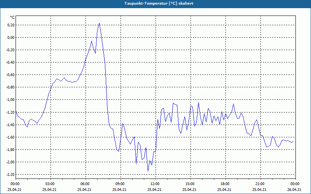The image size is (311, 194).
Task: Select the °C unit label above the y-axis
Action: (x=12, y=17)
